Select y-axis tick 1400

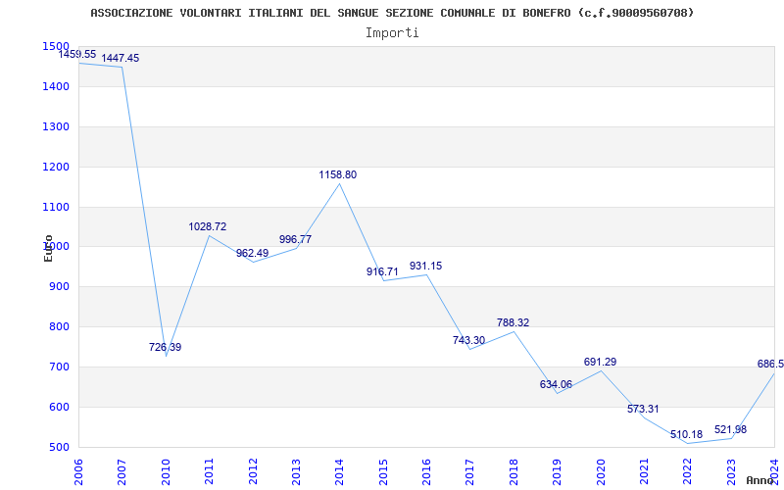[x=56, y=86]
